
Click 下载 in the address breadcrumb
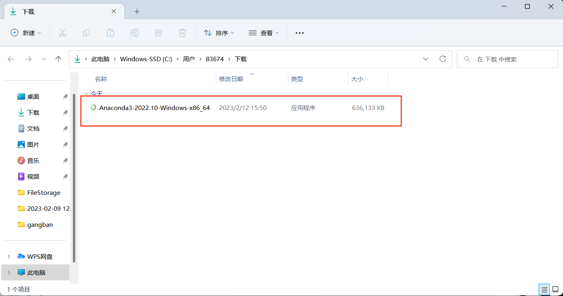coord(240,59)
